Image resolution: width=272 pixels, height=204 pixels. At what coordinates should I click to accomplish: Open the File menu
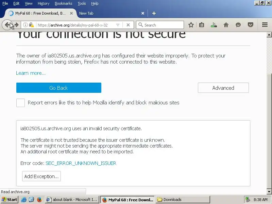tap(5, 3)
